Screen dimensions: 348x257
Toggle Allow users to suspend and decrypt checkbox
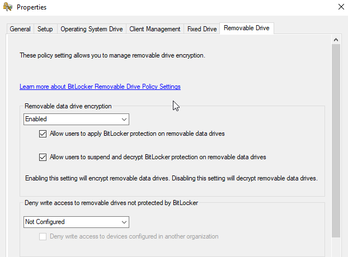pyautogui.click(x=43, y=158)
